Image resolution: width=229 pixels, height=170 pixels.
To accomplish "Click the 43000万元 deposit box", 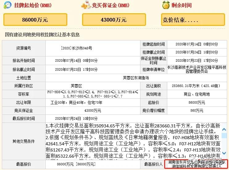I will tap(114, 19).
